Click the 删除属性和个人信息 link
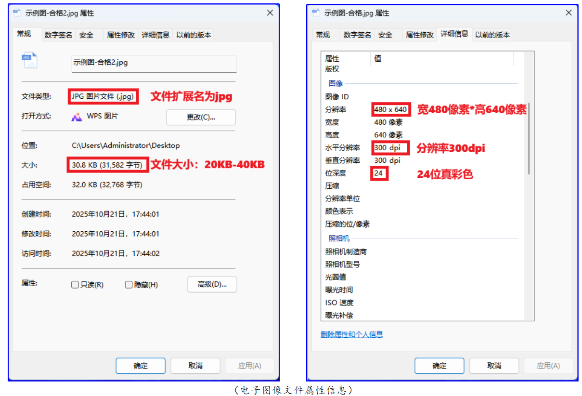 352,334
